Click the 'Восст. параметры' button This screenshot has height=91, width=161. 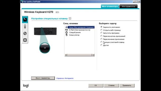pyautogui.click(x=43, y=78)
